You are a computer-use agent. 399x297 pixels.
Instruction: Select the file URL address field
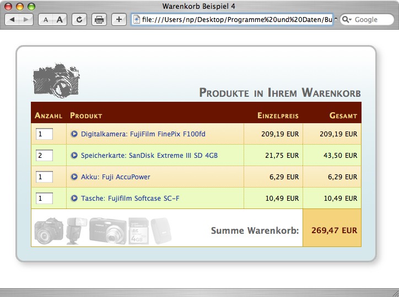(232, 20)
